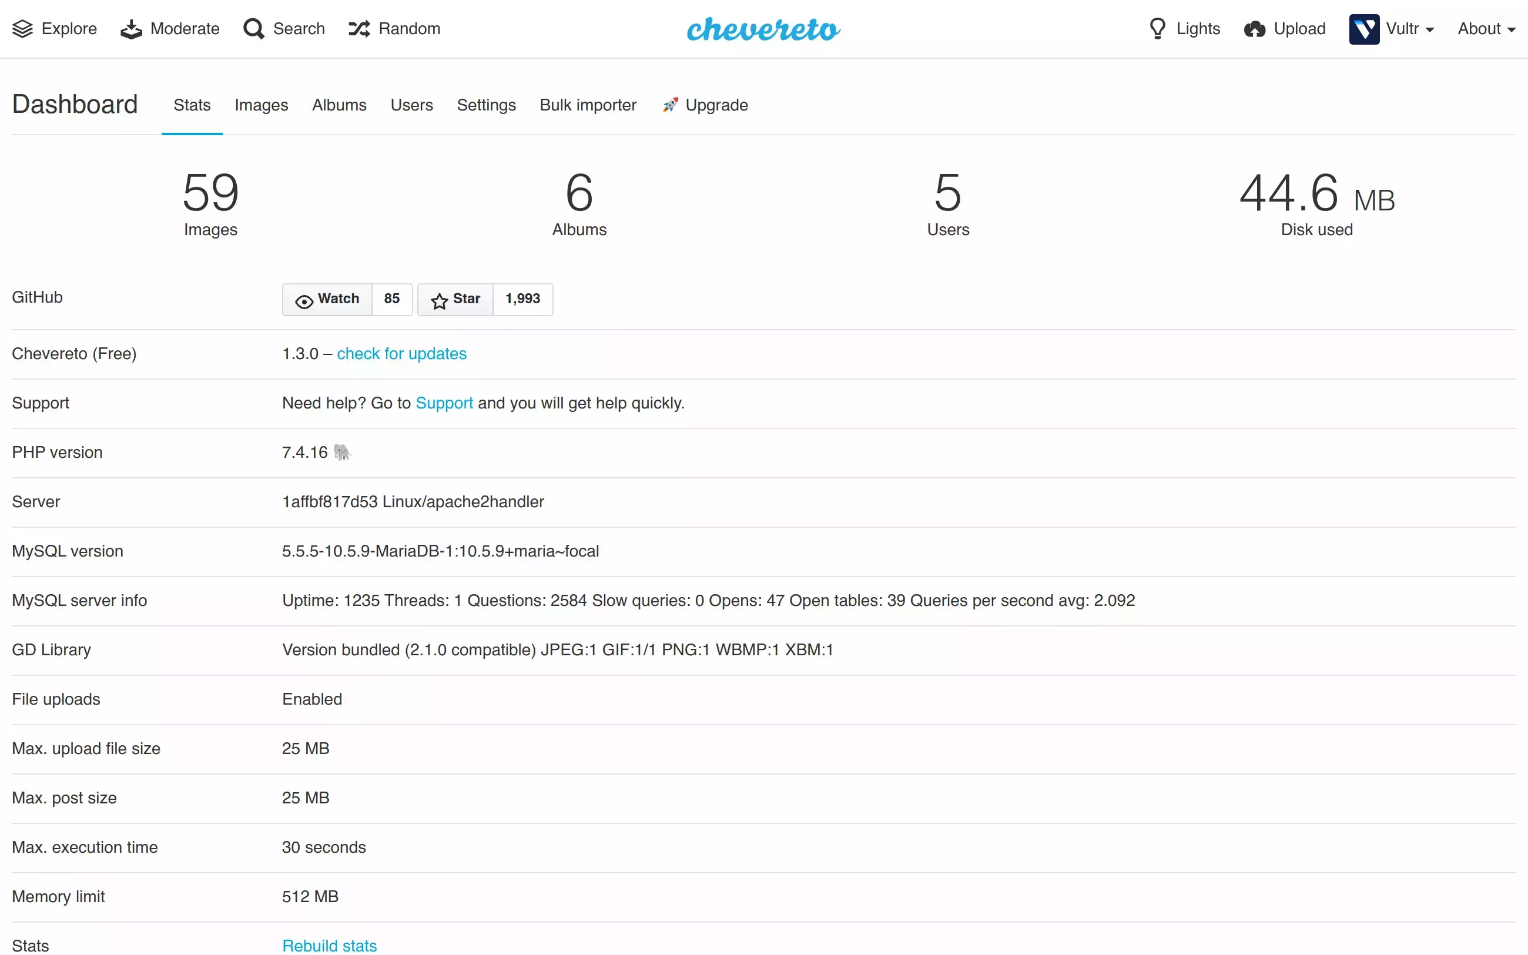The image size is (1528, 955).
Task: Click the Rebuild stats link
Action: click(x=329, y=945)
